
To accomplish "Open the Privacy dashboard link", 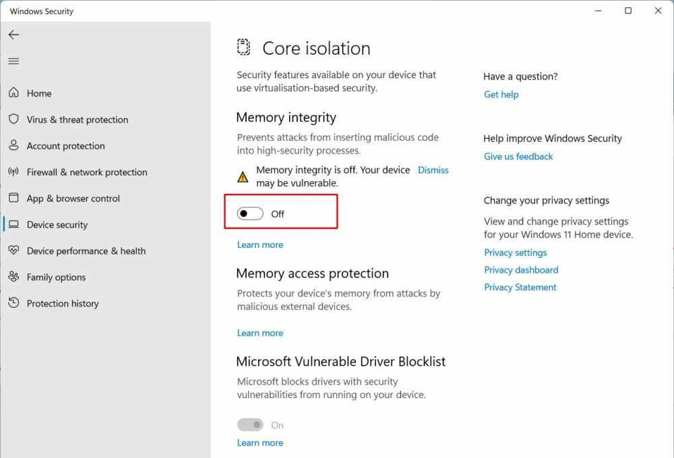I will pos(521,270).
